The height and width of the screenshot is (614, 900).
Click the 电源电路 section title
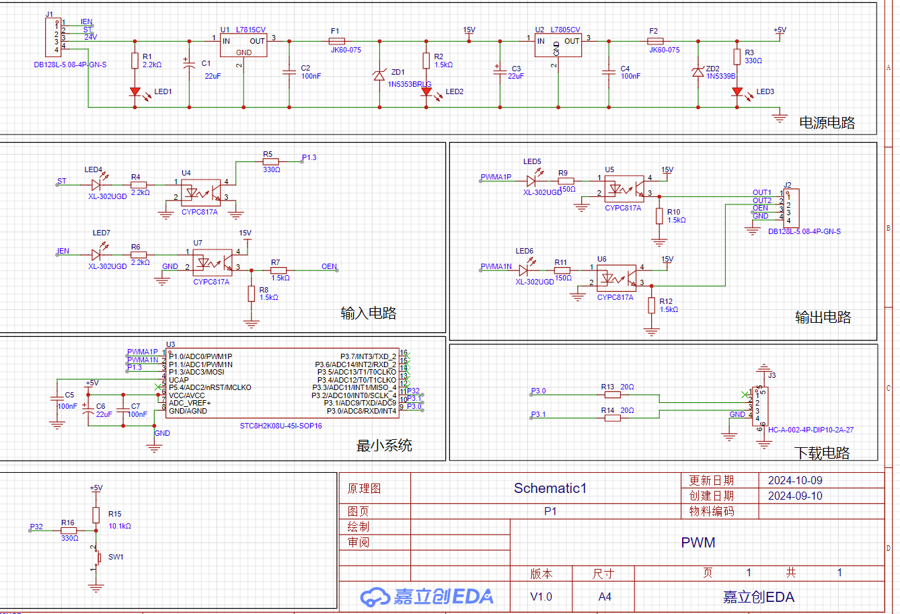click(827, 122)
